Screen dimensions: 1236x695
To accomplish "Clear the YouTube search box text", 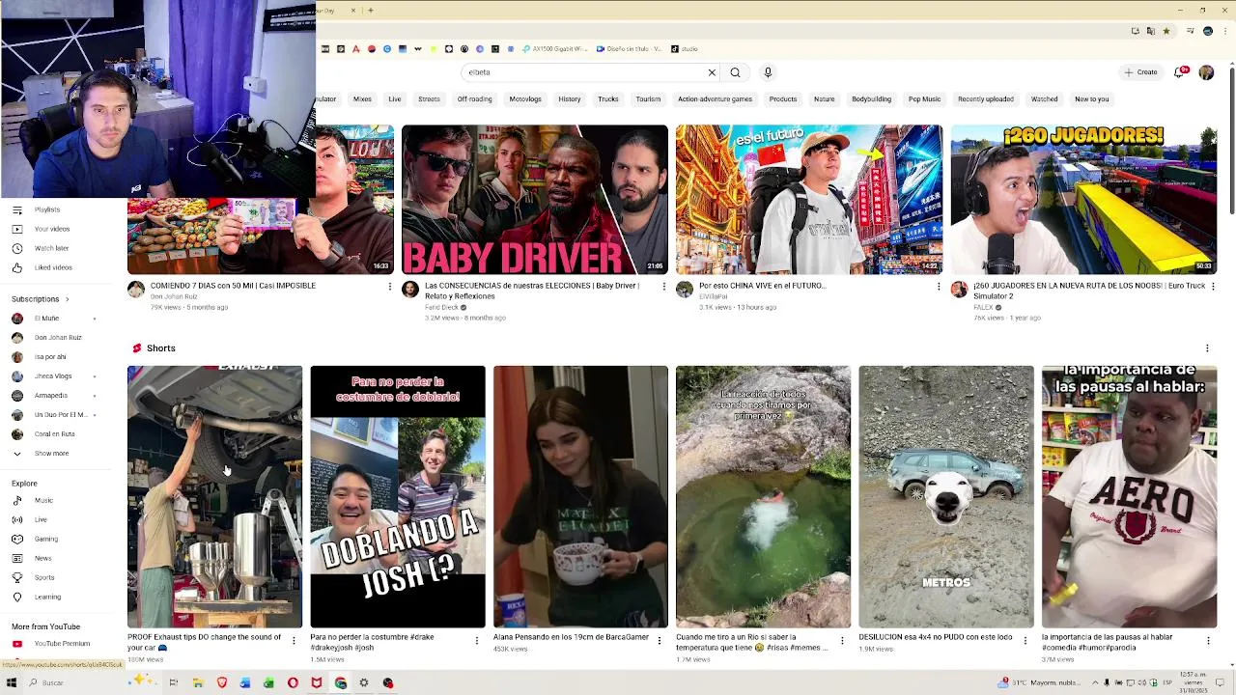I will [x=712, y=72].
